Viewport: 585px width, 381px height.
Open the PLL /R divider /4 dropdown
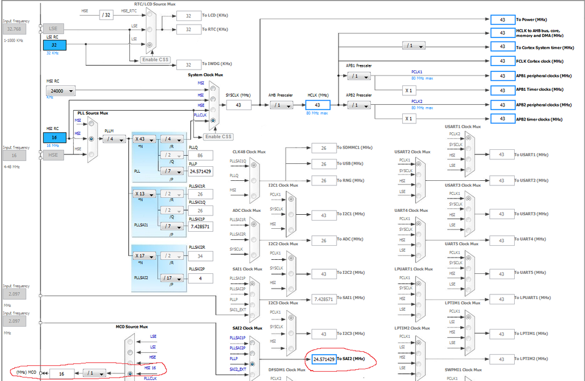tap(172, 139)
